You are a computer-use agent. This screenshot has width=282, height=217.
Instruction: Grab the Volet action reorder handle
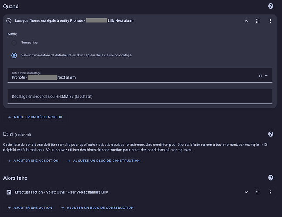click(258, 192)
